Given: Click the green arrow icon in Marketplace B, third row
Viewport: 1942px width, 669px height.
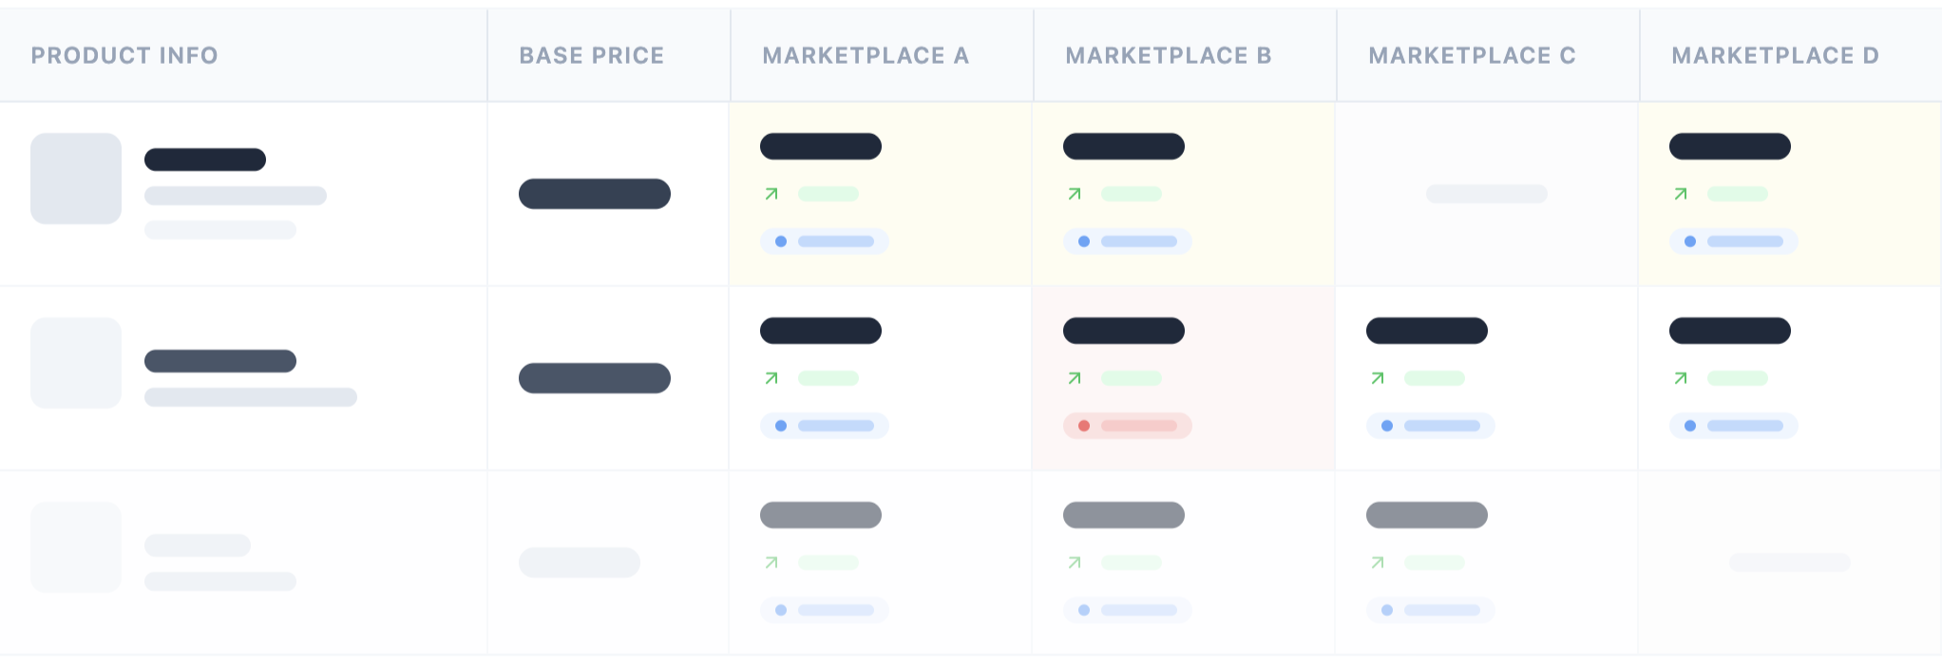Looking at the screenshot, I should (1075, 563).
